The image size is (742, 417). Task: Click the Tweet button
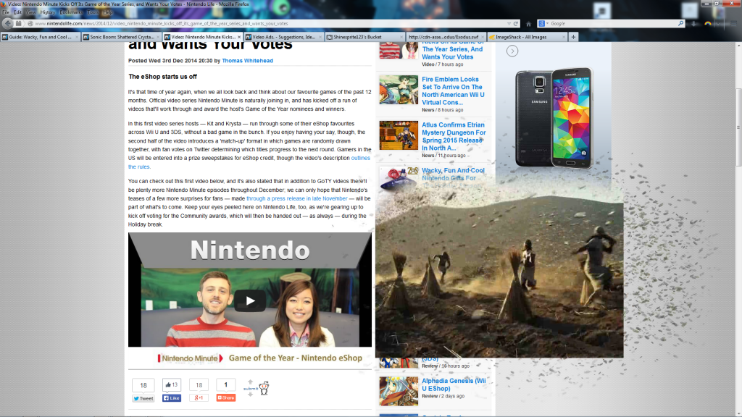(143, 397)
